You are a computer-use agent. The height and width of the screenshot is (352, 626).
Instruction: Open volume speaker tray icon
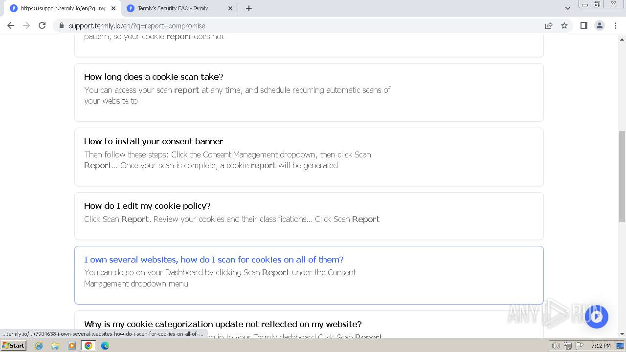point(556,346)
